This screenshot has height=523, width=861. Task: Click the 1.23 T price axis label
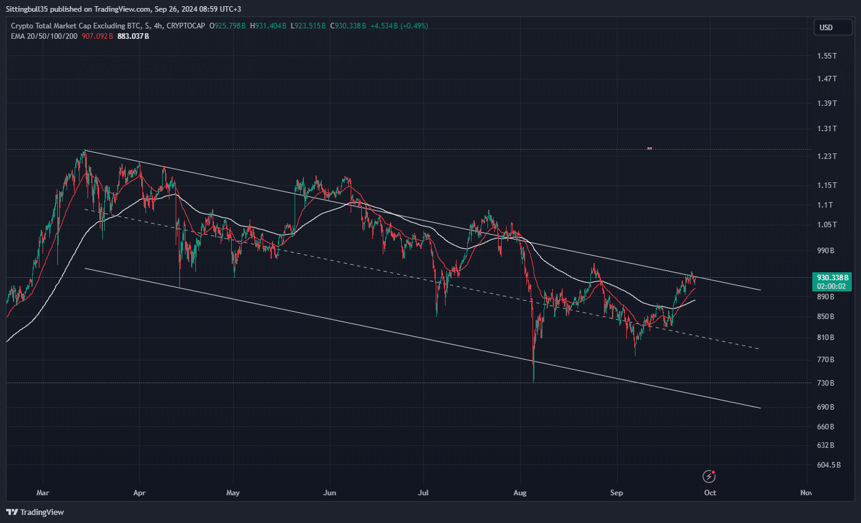826,156
